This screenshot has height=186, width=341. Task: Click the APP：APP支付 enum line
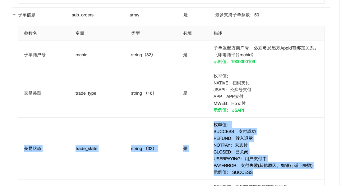(228, 97)
